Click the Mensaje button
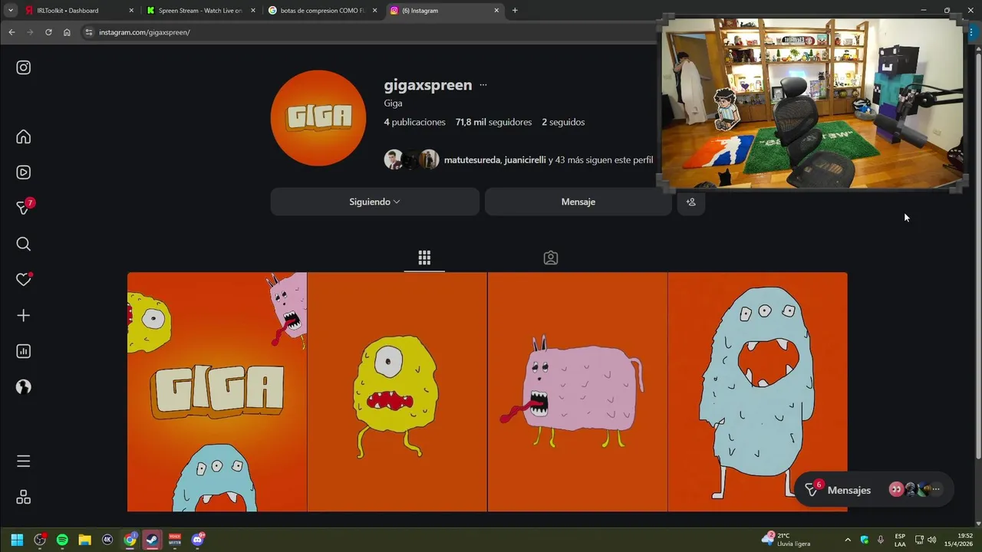Image resolution: width=982 pixels, height=552 pixels. [578, 202]
